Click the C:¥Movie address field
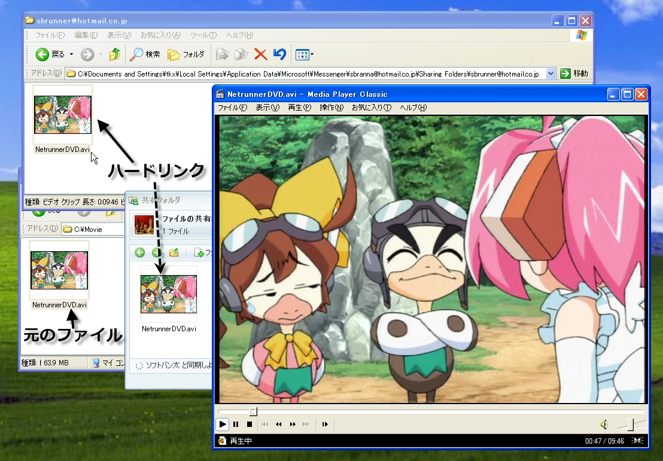 [93, 229]
